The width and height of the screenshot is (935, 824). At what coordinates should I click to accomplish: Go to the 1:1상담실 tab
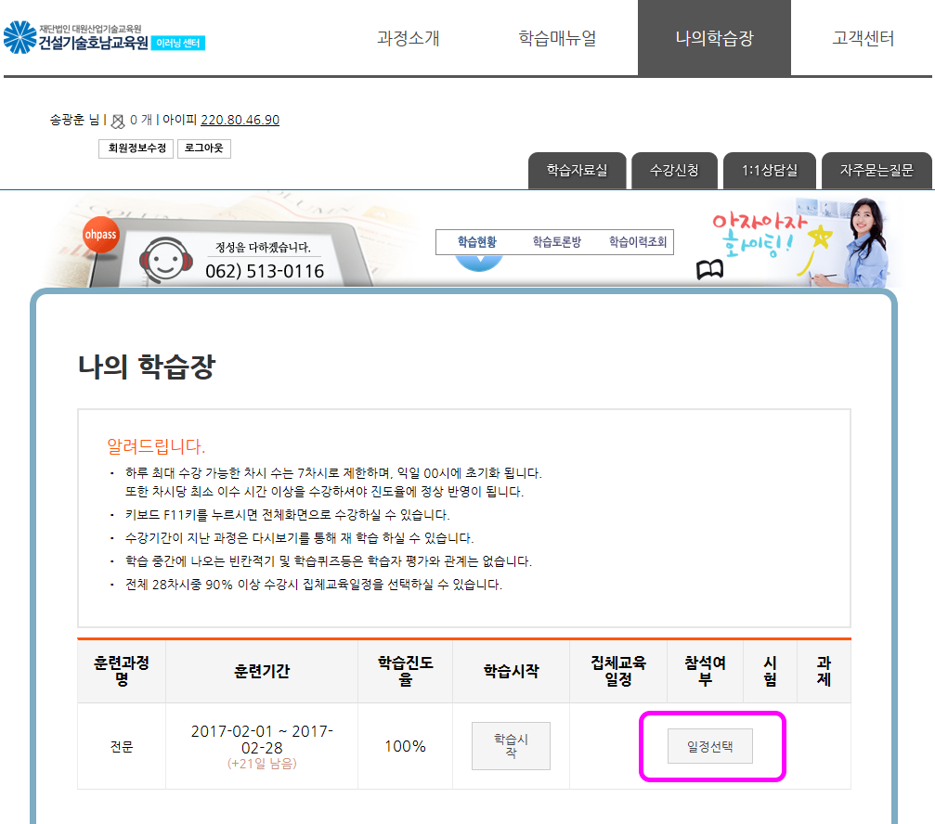(x=769, y=171)
